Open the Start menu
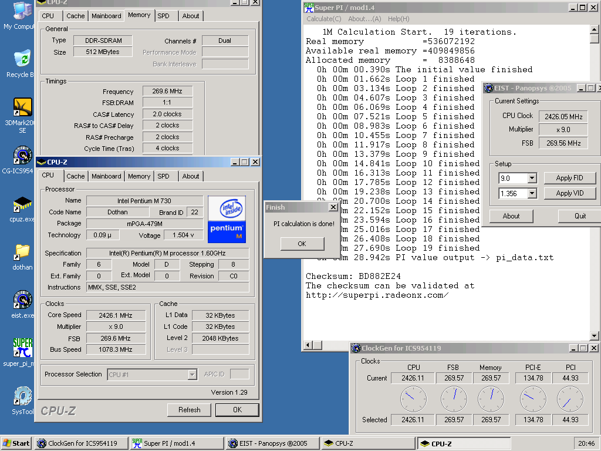601x451 pixels. 16,443
